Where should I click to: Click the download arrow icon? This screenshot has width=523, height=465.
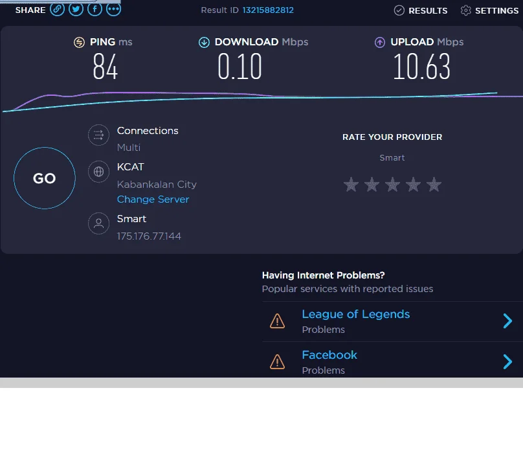click(x=204, y=42)
